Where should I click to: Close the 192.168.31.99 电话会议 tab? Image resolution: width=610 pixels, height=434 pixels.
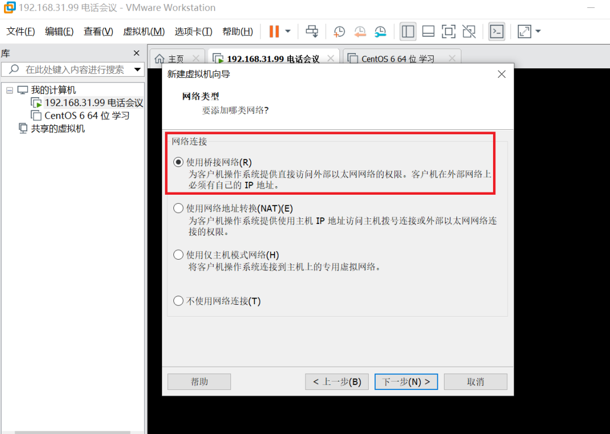330,58
